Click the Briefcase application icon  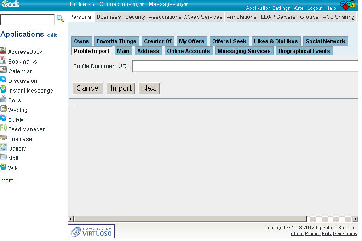(x=3, y=138)
